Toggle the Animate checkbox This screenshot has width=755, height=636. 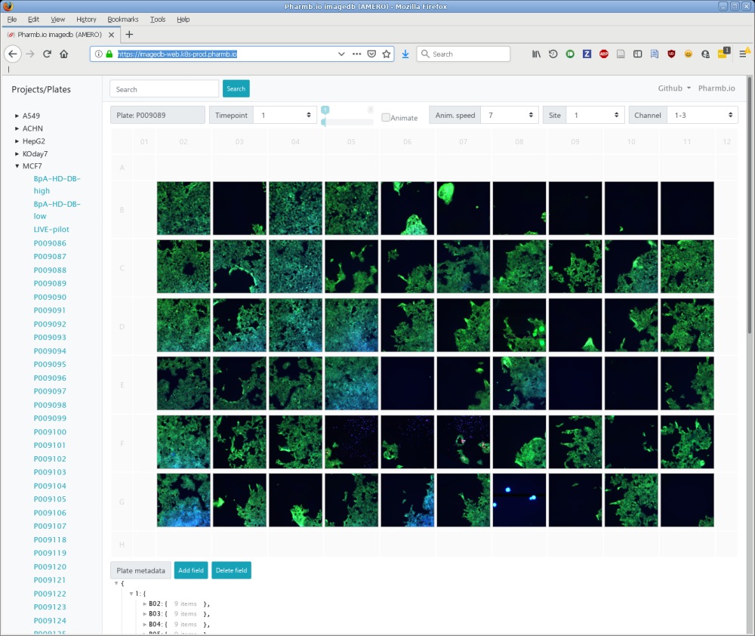click(386, 117)
